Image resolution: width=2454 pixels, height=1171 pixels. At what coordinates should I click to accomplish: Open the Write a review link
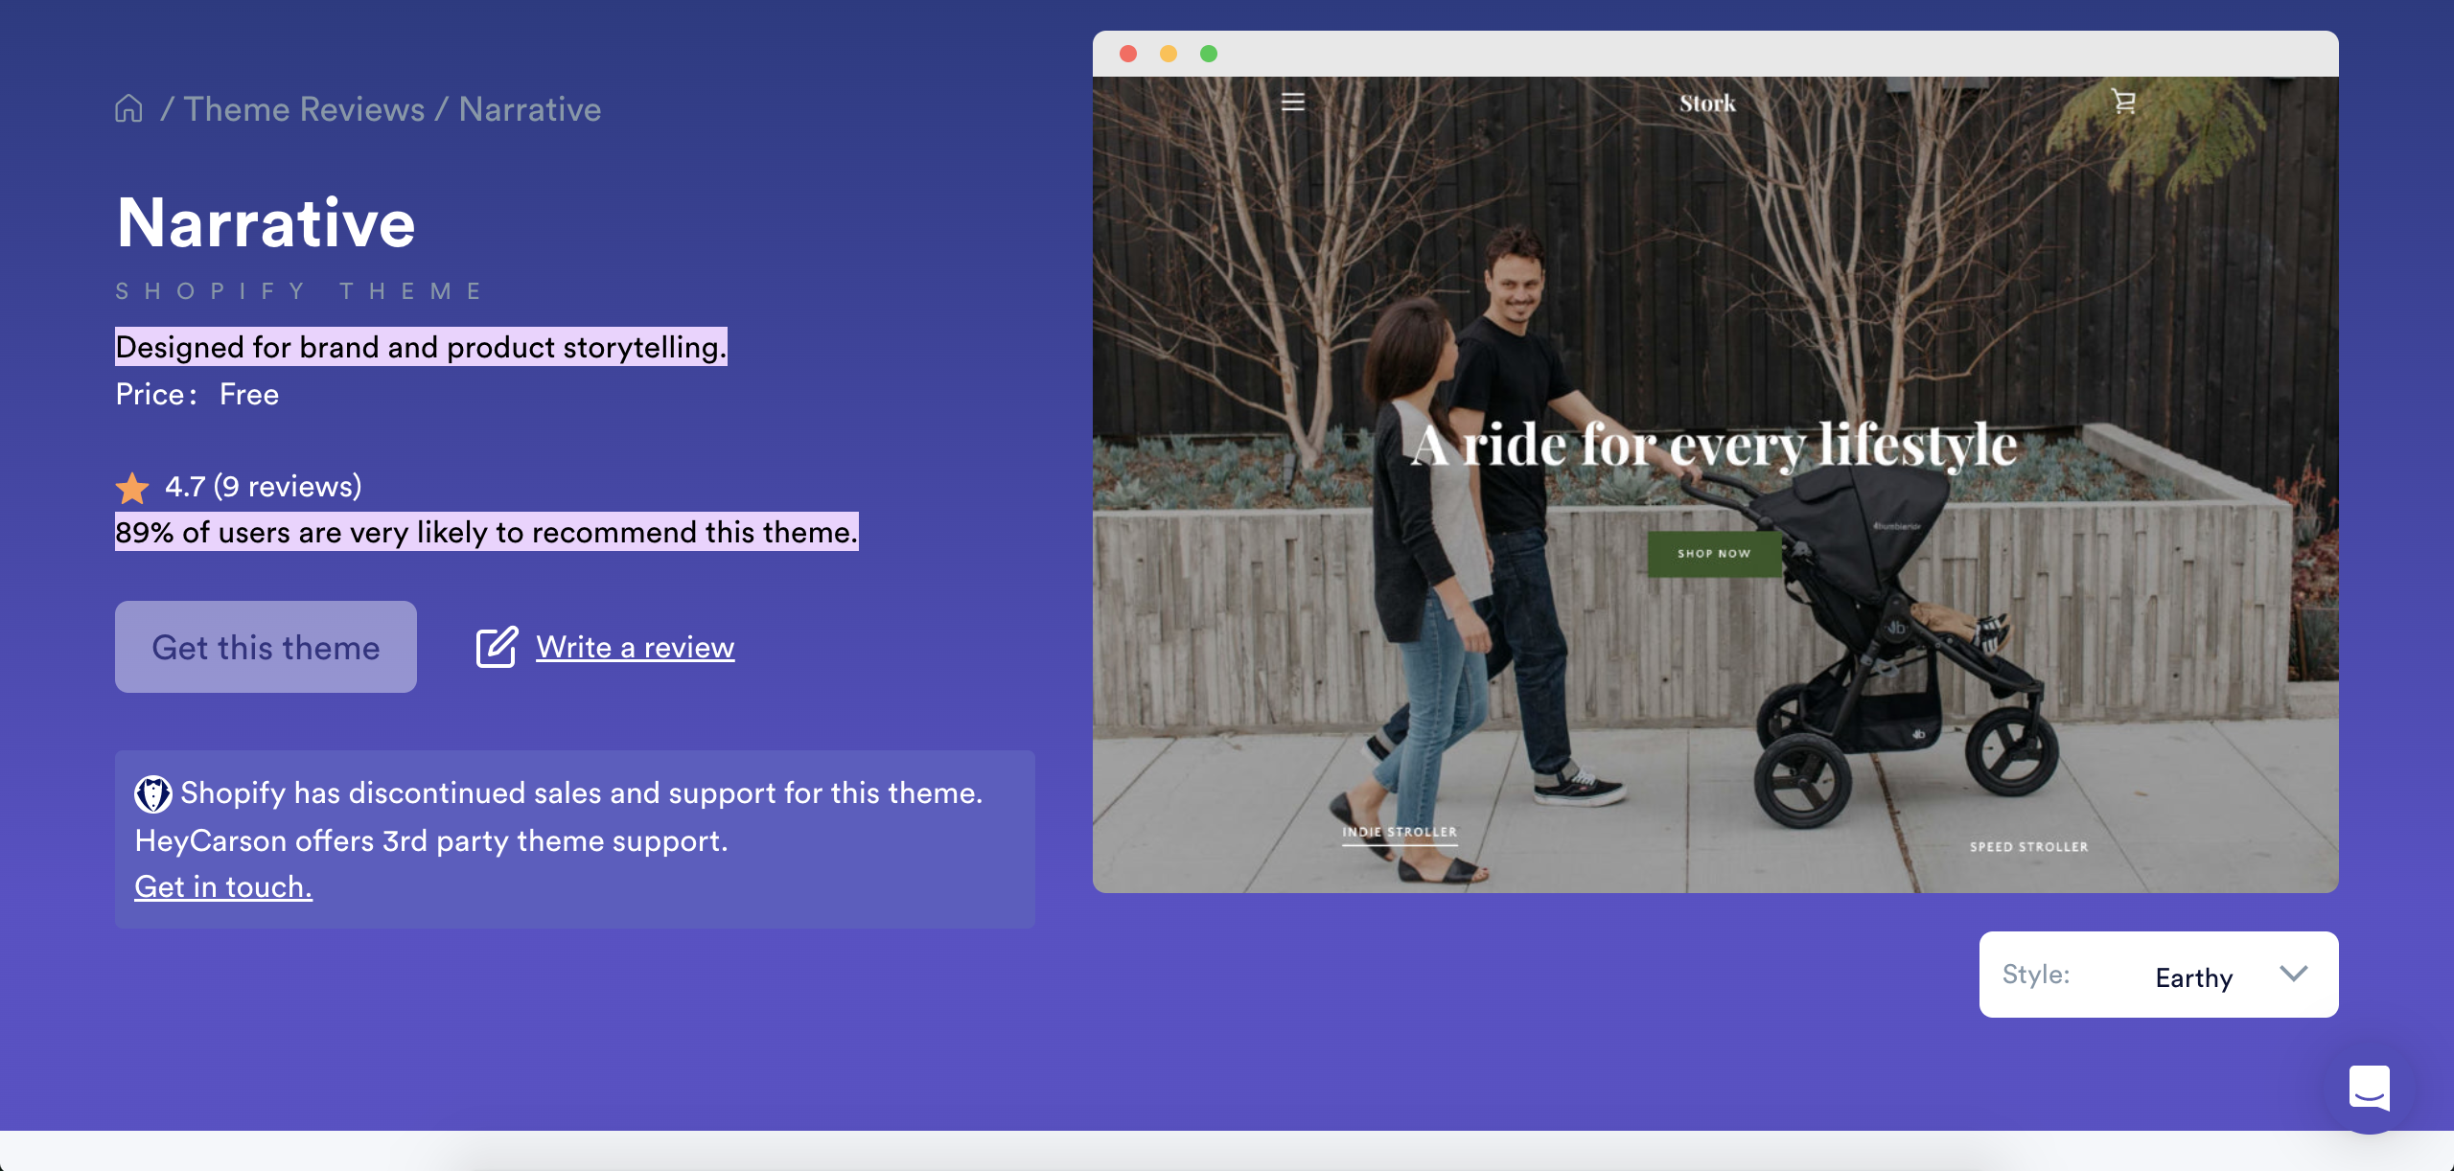point(635,647)
